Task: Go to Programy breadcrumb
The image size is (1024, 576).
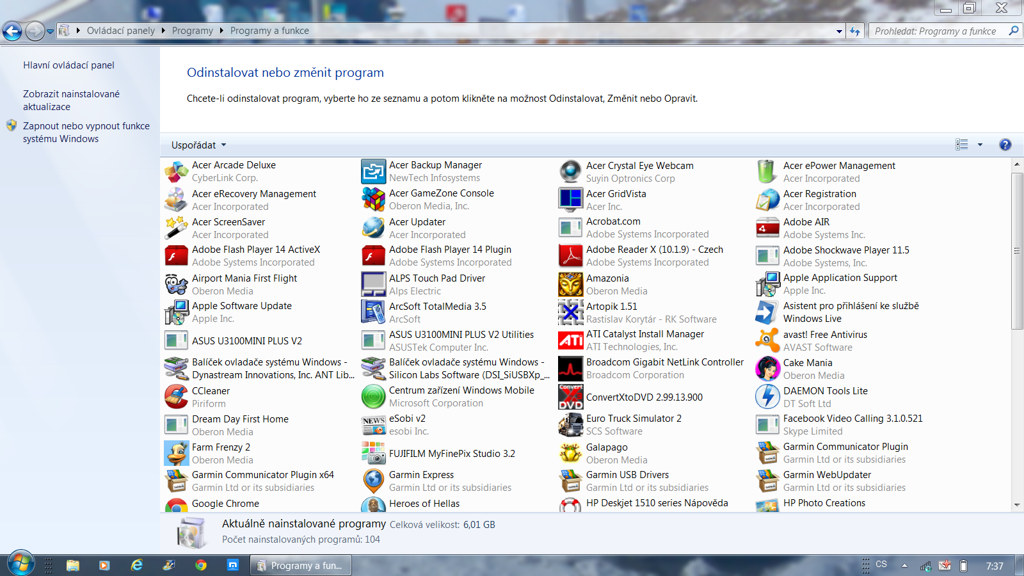Action: (x=192, y=31)
